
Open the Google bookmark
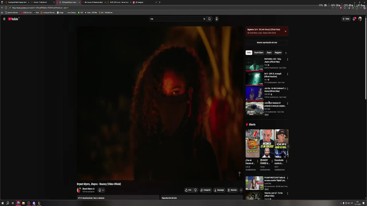tap(60, 13)
